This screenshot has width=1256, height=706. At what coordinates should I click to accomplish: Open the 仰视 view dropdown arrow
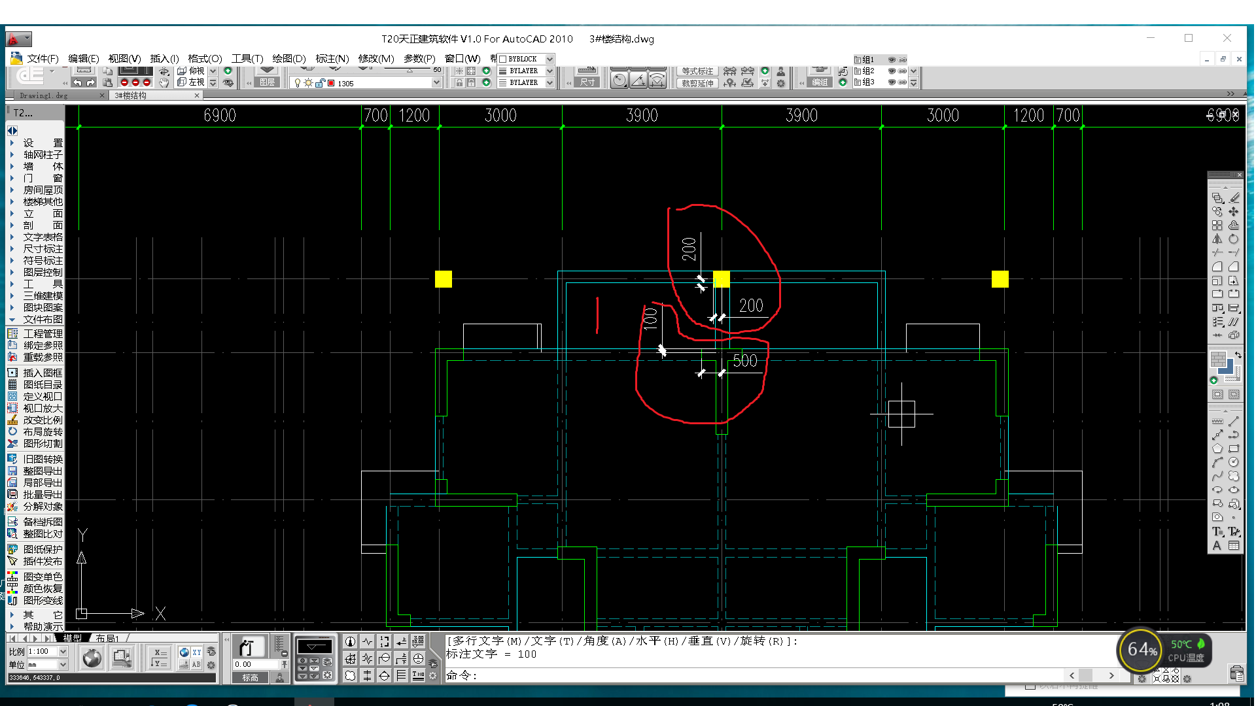coord(213,71)
